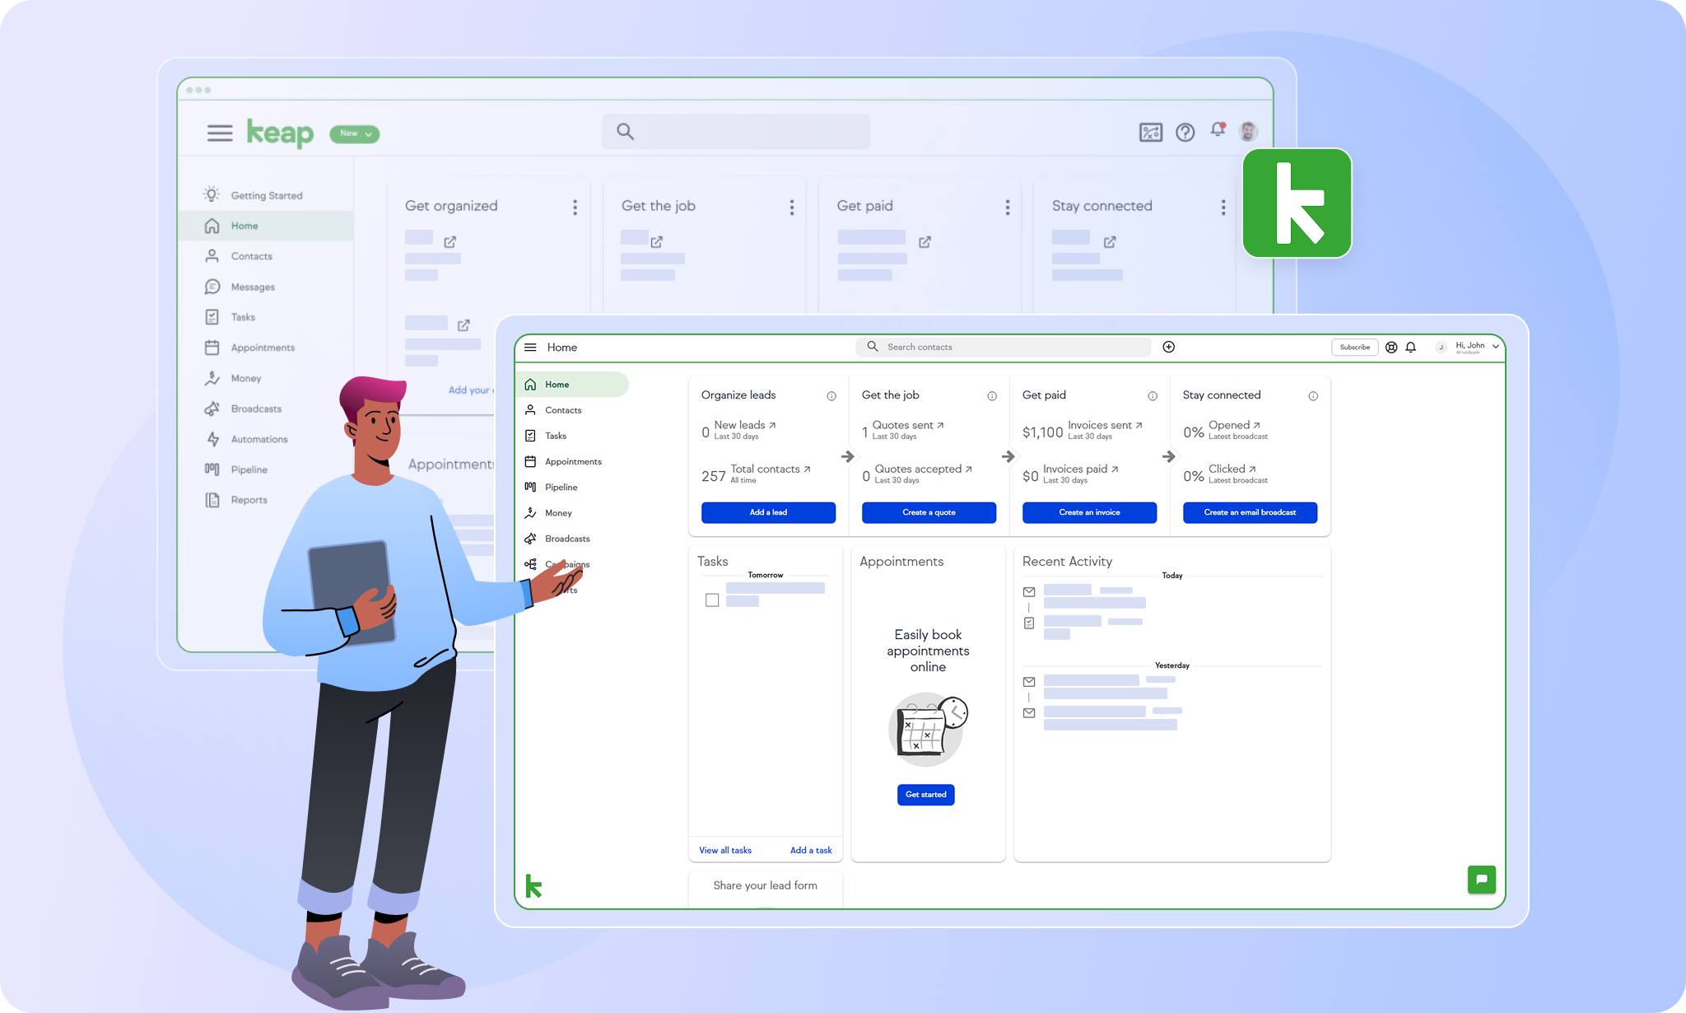Open Messages in the back window sidebar
The width and height of the screenshot is (1686, 1013).
pyautogui.click(x=240, y=287)
